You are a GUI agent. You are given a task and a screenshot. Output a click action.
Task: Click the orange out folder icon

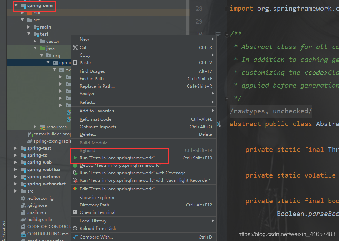[30, 13]
